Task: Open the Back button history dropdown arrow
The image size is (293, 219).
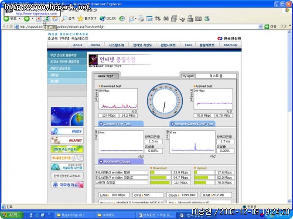Action: tap(19, 19)
